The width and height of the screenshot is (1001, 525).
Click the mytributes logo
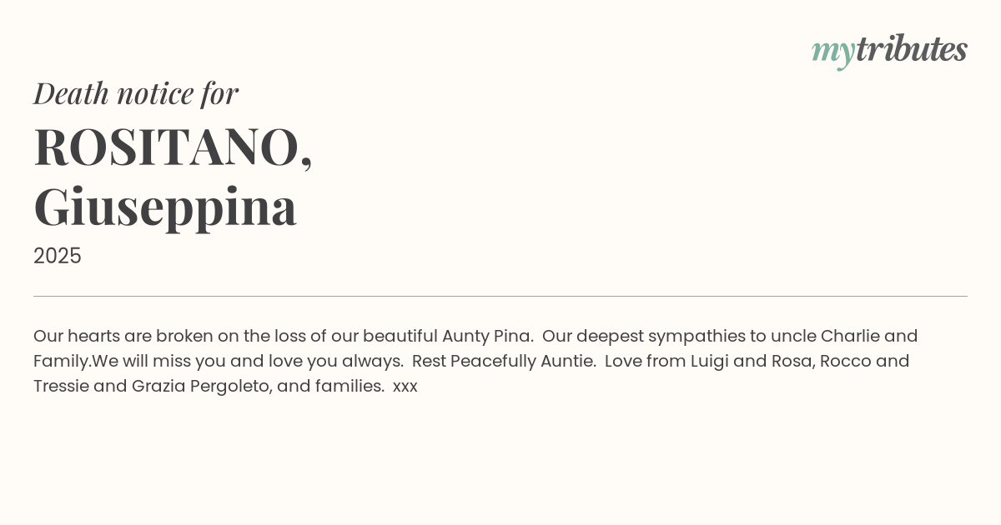[x=889, y=50]
